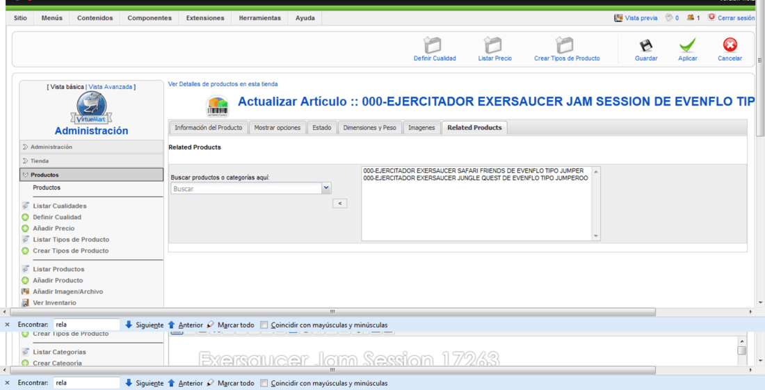Switch to Dimensiones y Peso tab
Screen dimensions: 765x390
[x=369, y=128]
